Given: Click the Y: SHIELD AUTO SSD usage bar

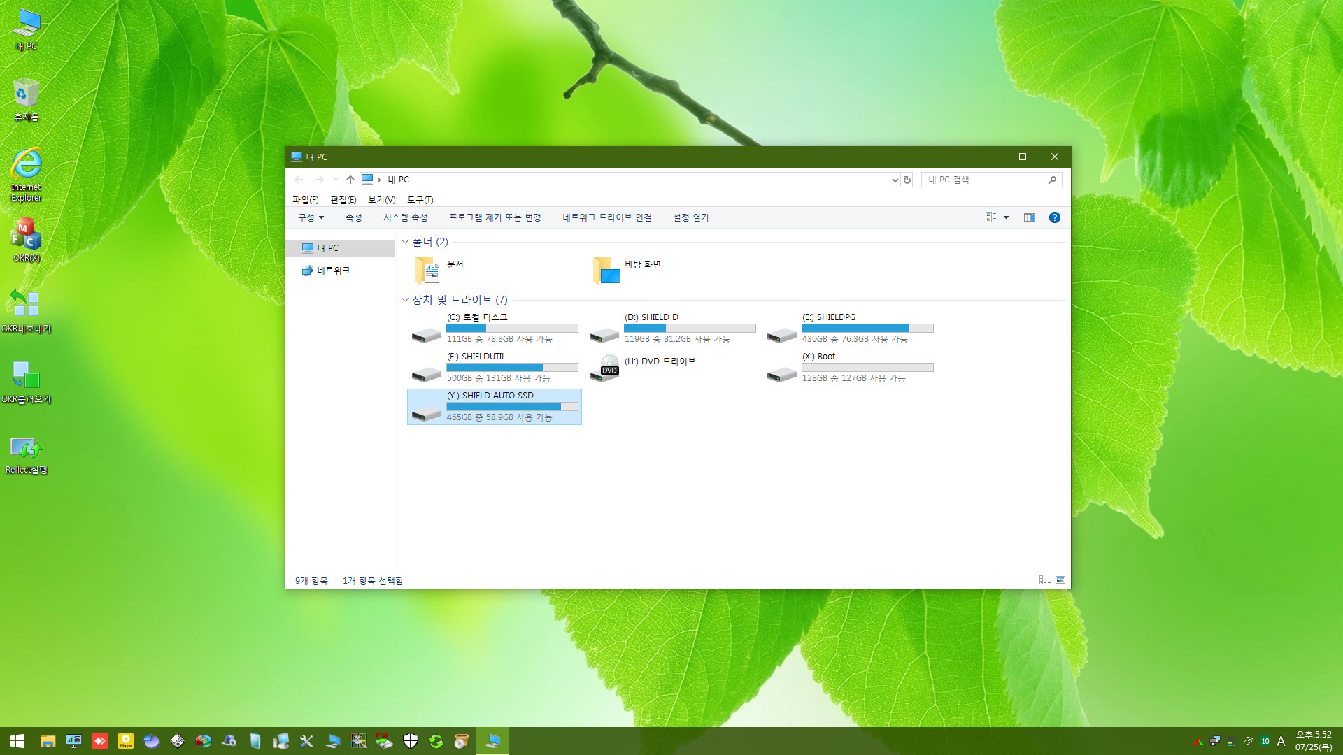Looking at the screenshot, I should pyautogui.click(x=512, y=407).
